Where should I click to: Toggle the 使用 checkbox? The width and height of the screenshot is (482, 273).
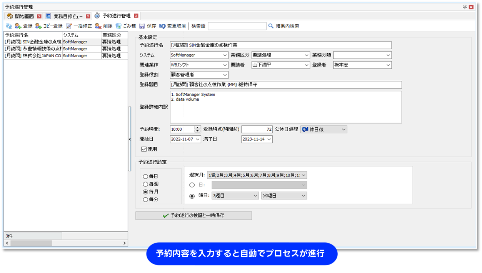pyautogui.click(x=144, y=149)
